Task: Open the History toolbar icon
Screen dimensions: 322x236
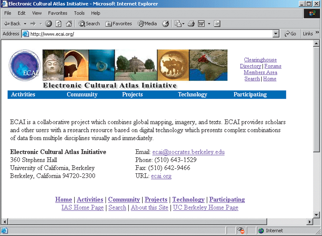Action: point(165,24)
